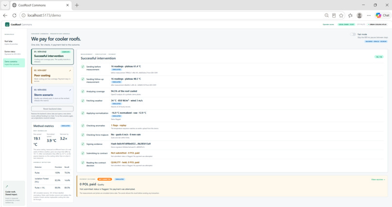Select the Poor coating scenario card
Screen dimensions: 392x207
click(x=53, y=75)
